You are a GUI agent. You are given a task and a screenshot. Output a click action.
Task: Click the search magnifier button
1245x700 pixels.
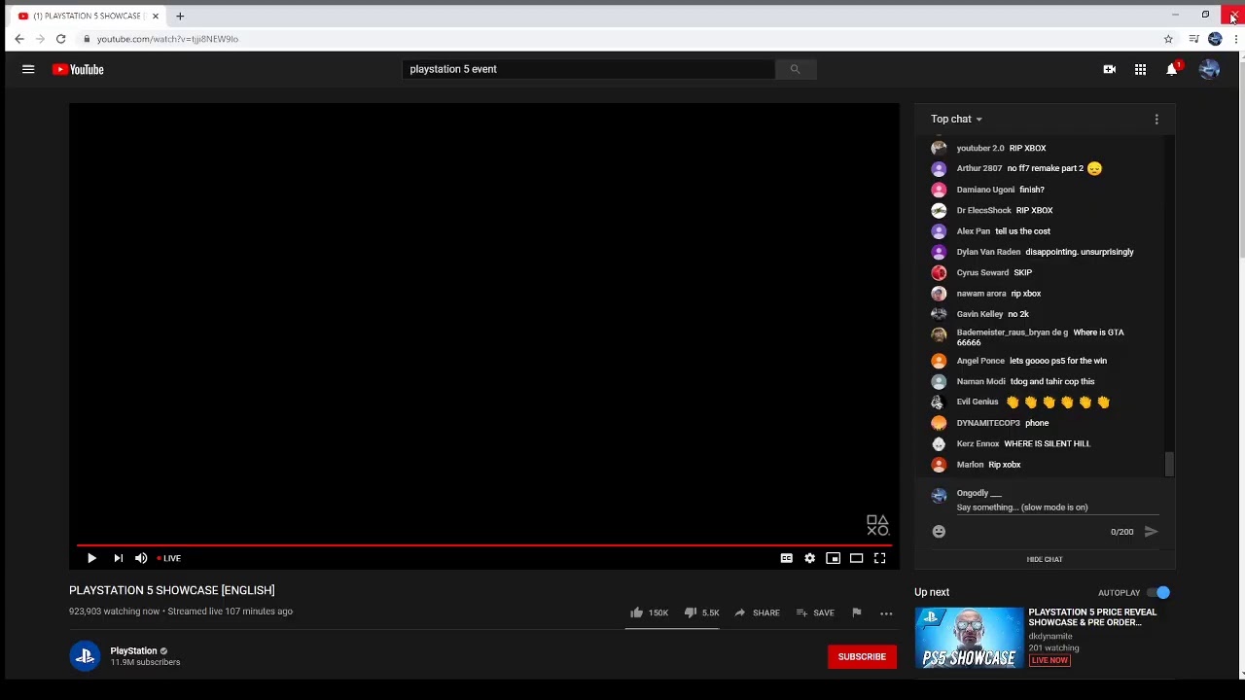(x=795, y=69)
